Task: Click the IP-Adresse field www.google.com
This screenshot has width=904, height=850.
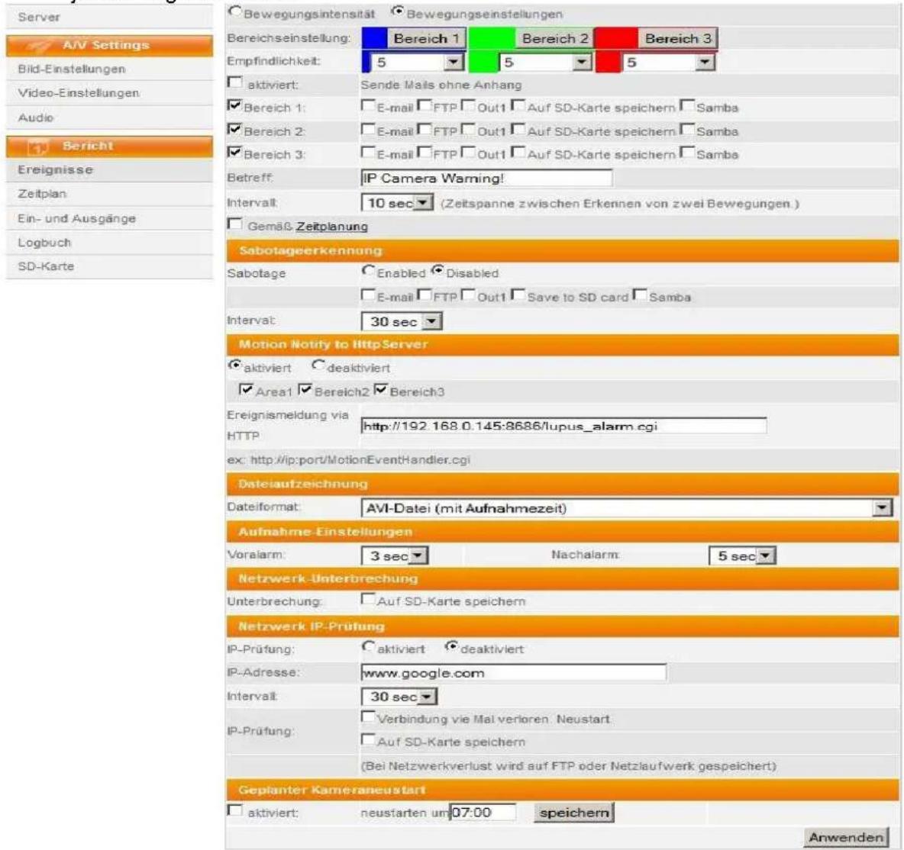Action: [514, 672]
